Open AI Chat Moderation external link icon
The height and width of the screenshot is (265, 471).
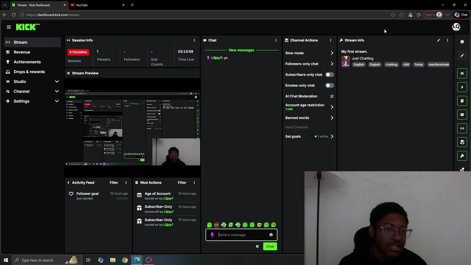[x=332, y=96]
